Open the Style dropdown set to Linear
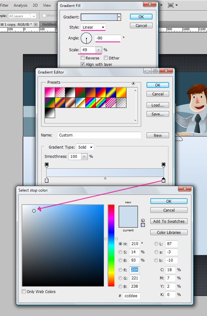The height and width of the screenshot is (316, 207). coord(93,27)
